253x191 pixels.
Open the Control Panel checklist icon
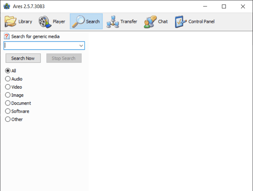[181, 21]
